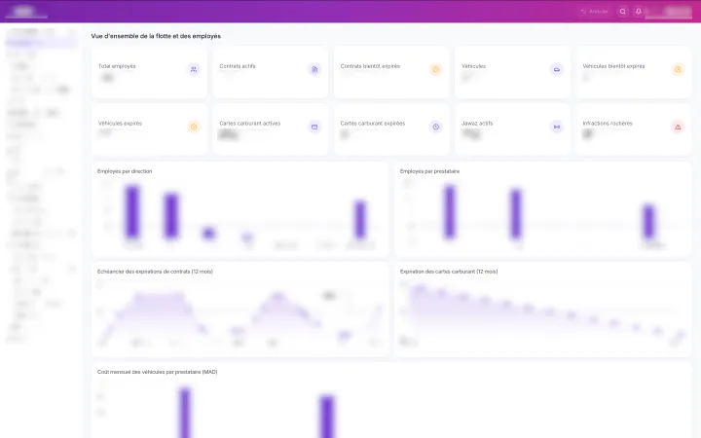
Task: Click the Cartes carburant expirées clock icon
Action: (436, 127)
